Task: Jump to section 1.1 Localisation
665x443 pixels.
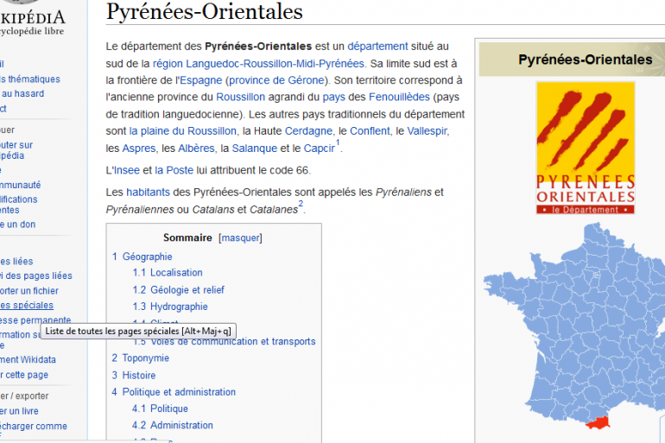Action: (176, 273)
